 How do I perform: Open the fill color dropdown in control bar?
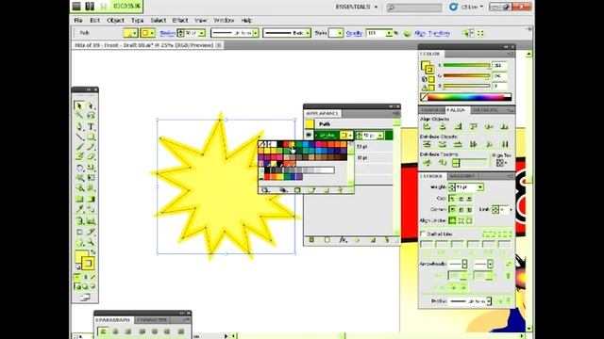[x=134, y=33]
